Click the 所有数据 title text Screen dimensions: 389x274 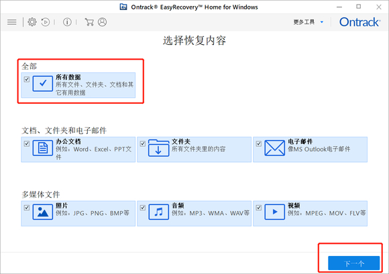click(68, 77)
